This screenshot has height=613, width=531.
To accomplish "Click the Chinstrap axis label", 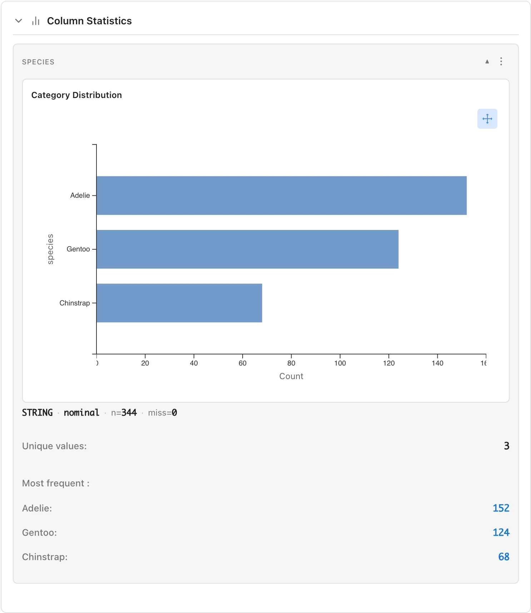I will tap(75, 303).
